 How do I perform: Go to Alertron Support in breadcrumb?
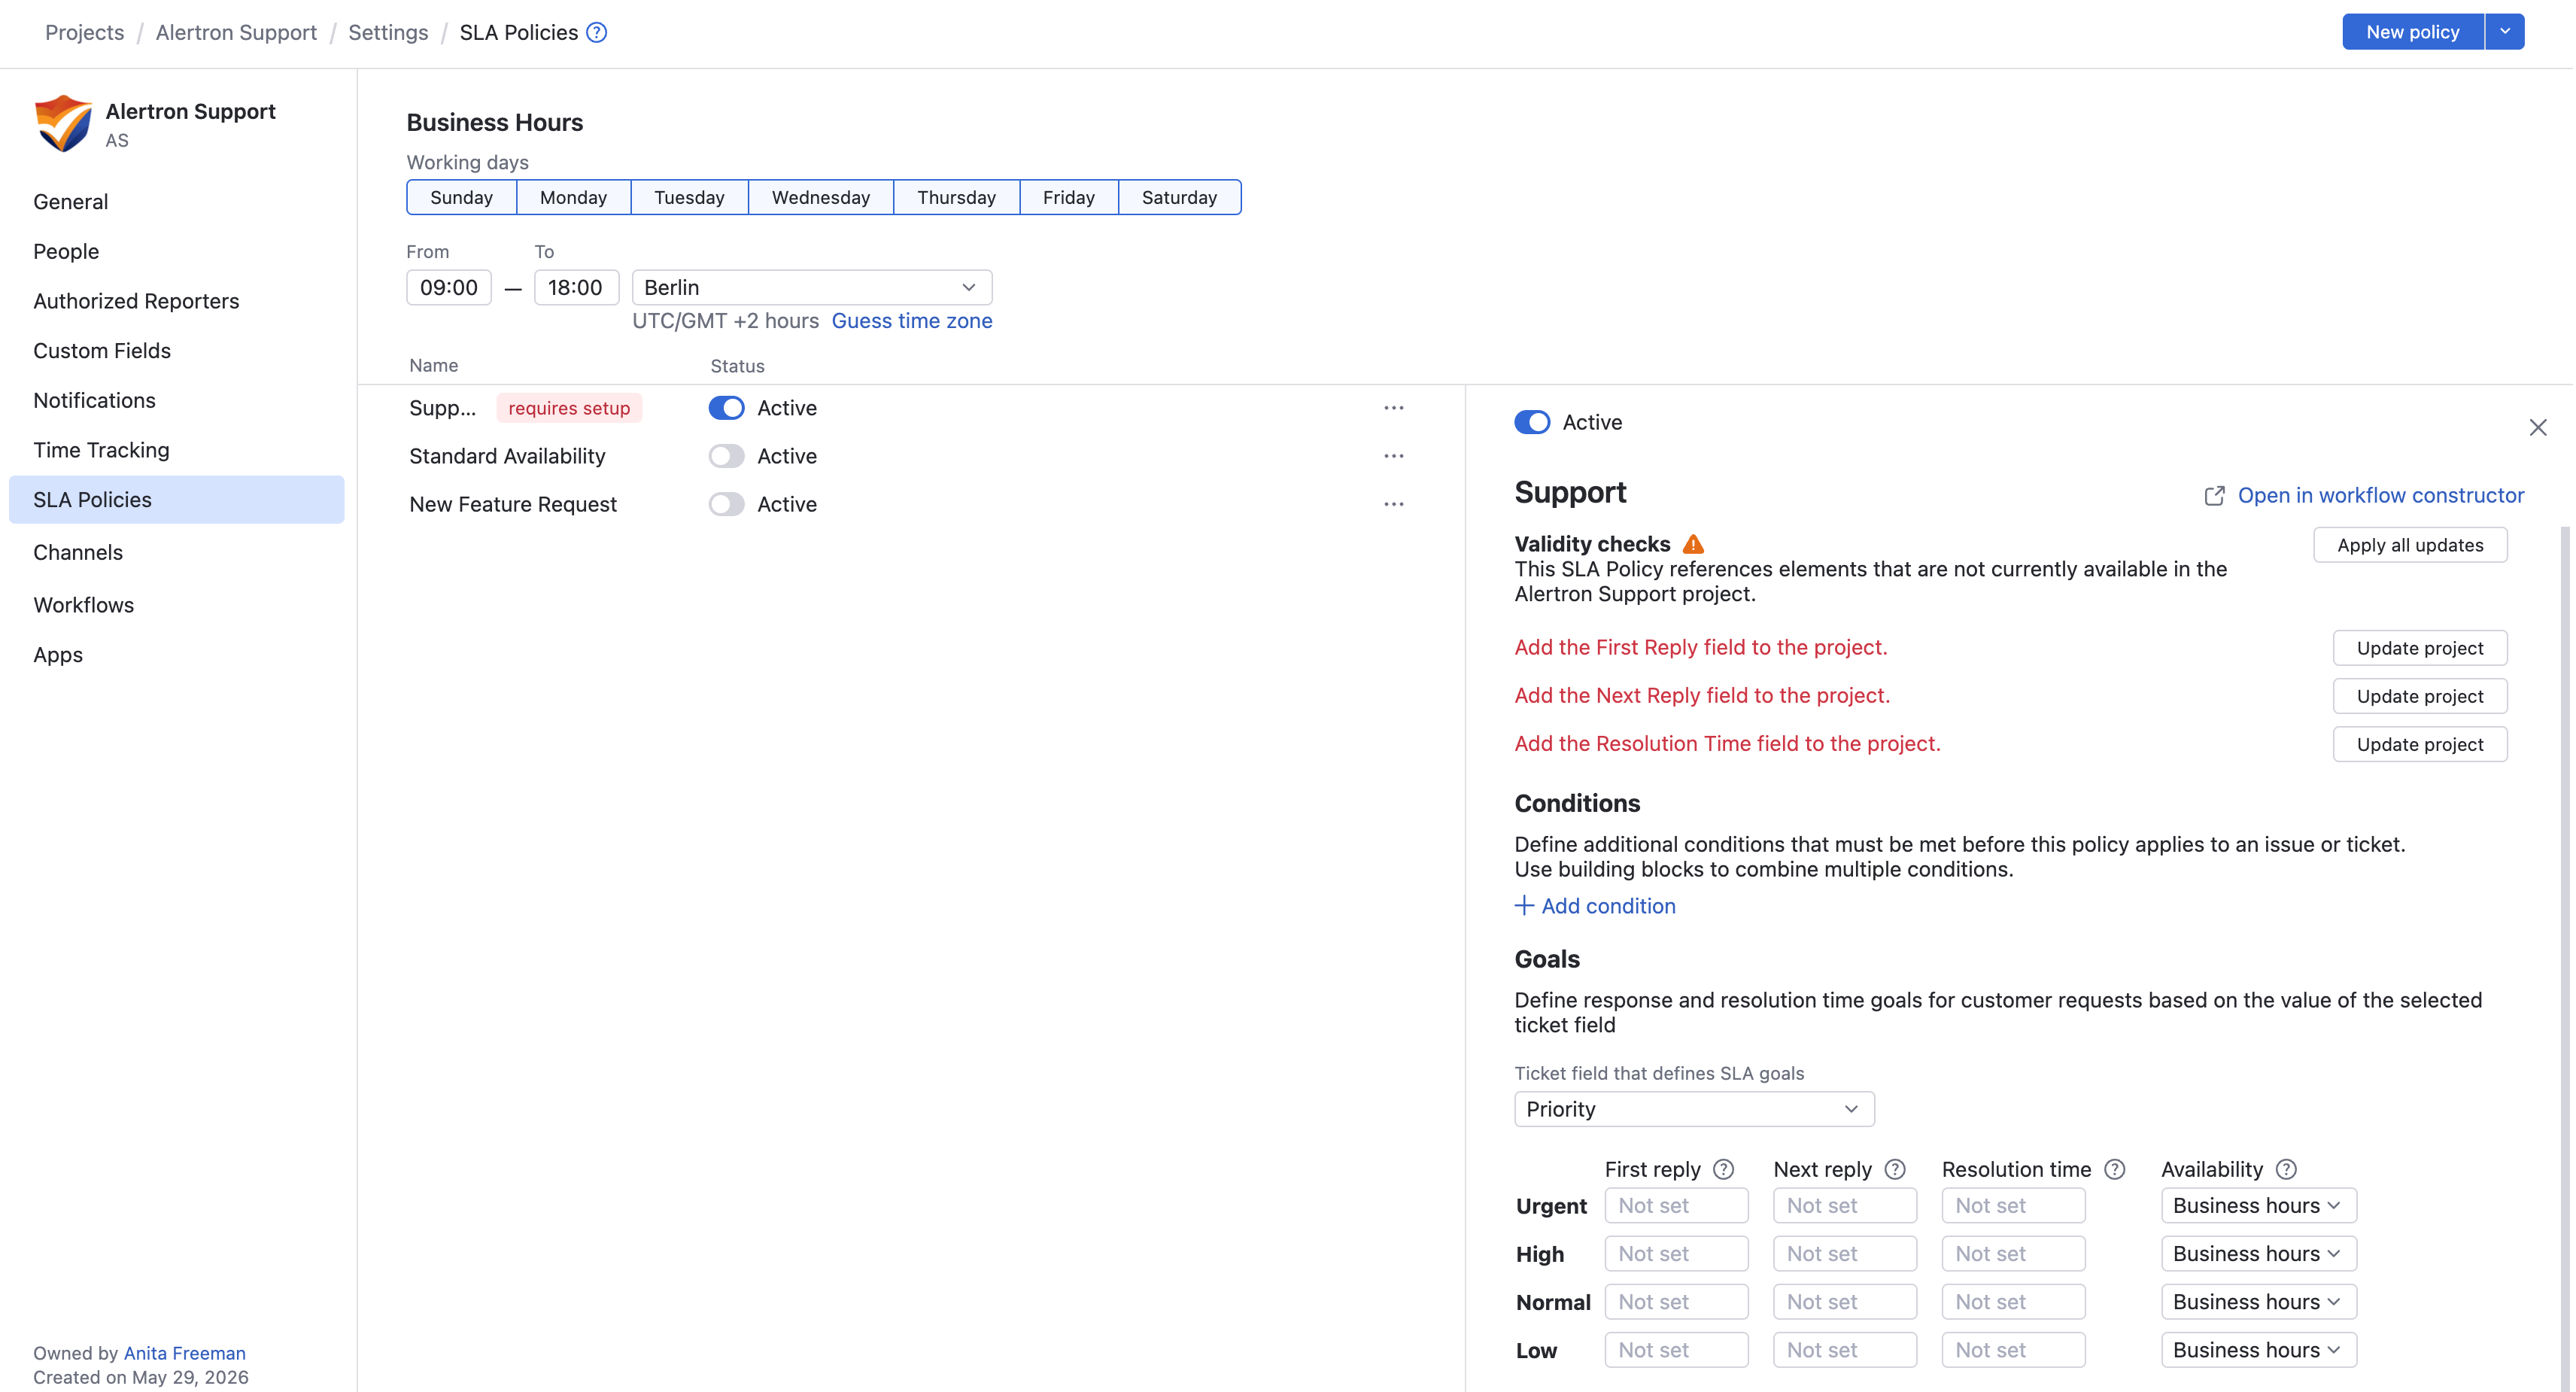point(236,32)
